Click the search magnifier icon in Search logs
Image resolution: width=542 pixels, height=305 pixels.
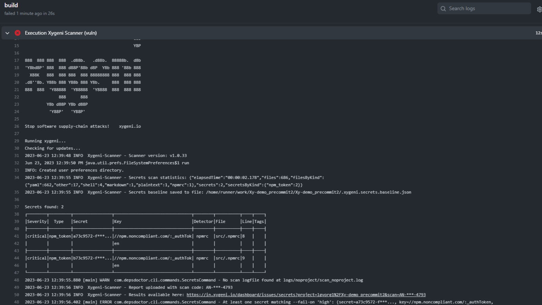(443, 8)
